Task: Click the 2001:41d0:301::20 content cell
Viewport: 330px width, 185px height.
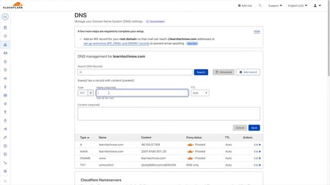Action: [154, 152]
